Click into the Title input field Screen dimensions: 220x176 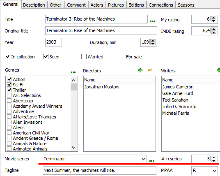click(96, 19)
